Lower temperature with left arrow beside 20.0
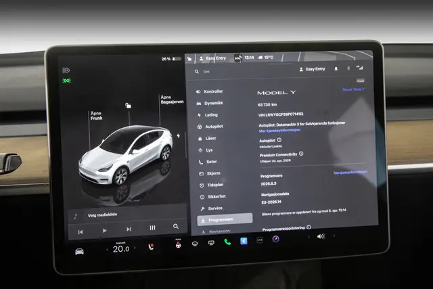Viewport: 433px width, 289px height. 107,250
